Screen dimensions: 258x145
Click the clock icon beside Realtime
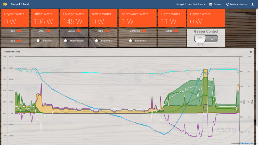coord(228,4)
